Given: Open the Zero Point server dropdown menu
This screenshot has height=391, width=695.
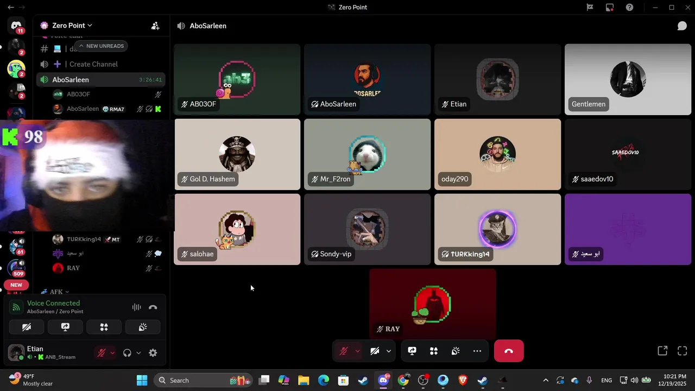Looking at the screenshot, I should point(72,26).
